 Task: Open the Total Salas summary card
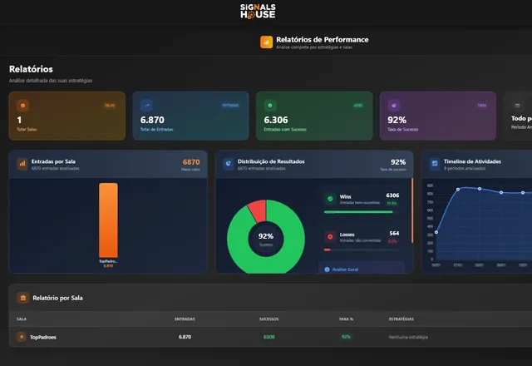[67, 116]
